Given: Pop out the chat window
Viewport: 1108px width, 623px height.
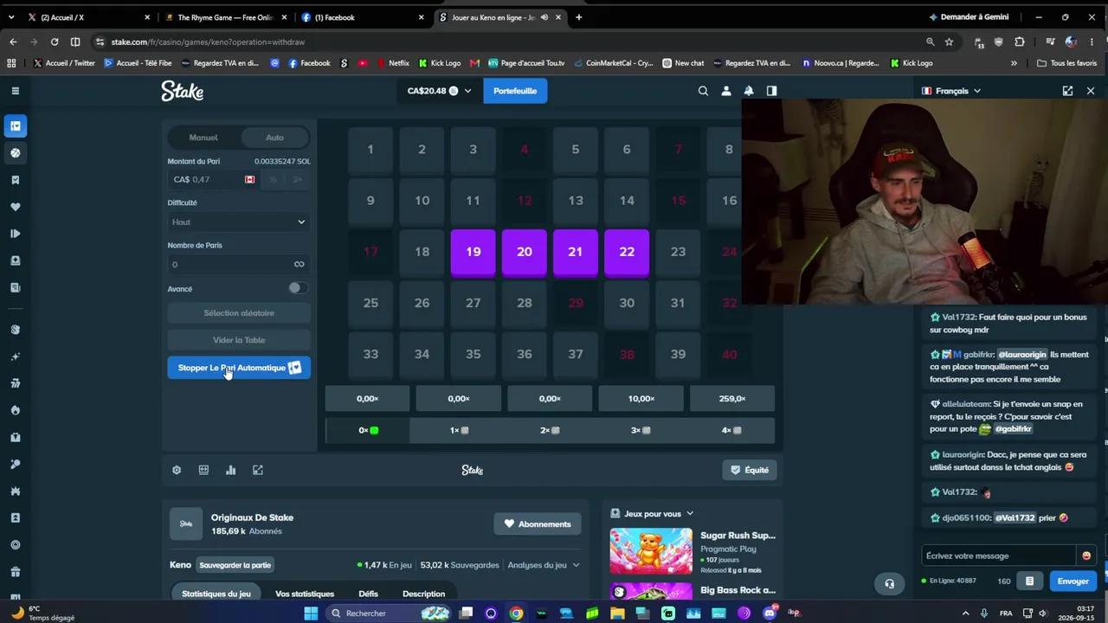Looking at the screenshot, I should [1067, 91].
